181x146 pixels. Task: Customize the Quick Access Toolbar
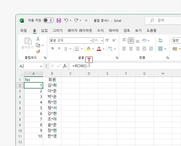click(86, 21)
